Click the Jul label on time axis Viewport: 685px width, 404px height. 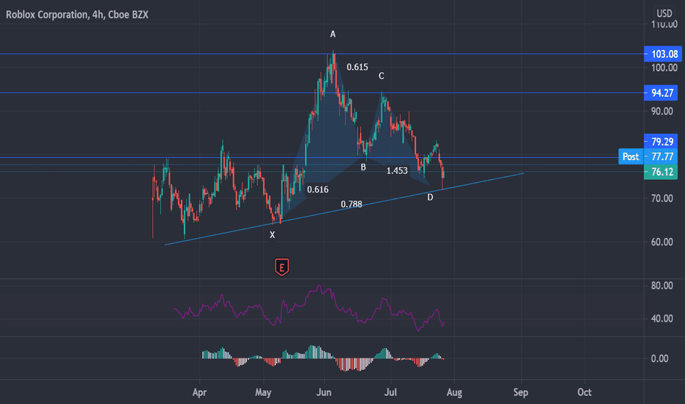[x=390, y=392]
